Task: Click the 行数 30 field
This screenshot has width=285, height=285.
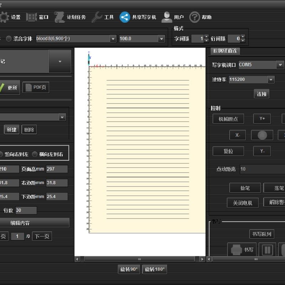Action: (26, 210)
